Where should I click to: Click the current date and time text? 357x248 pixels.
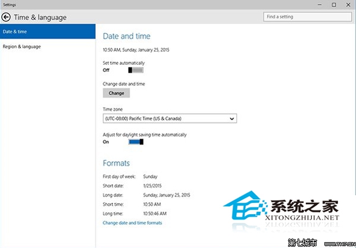(137, 51)
